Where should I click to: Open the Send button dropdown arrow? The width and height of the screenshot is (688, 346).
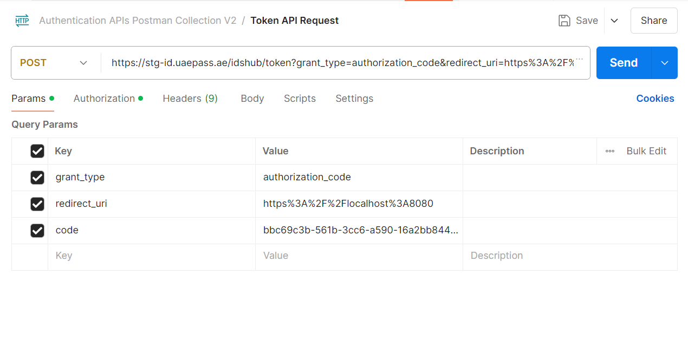tap(665, 63)
